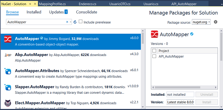Click the Abp.AutoMapper package logo
This screenshot has height=110, width=223.
click(x=8, y=55)
